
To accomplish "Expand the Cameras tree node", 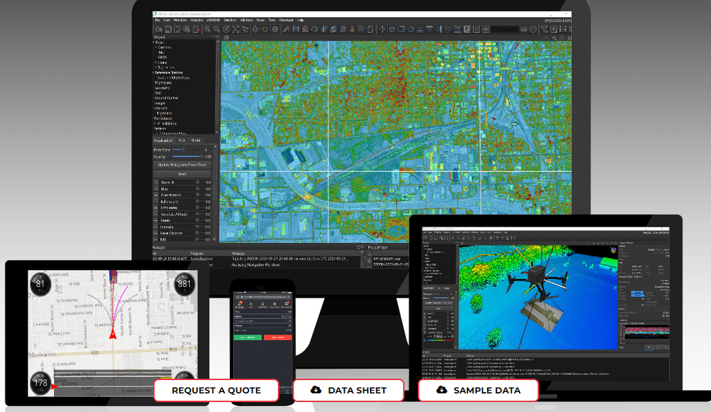I will pos(156,47).
